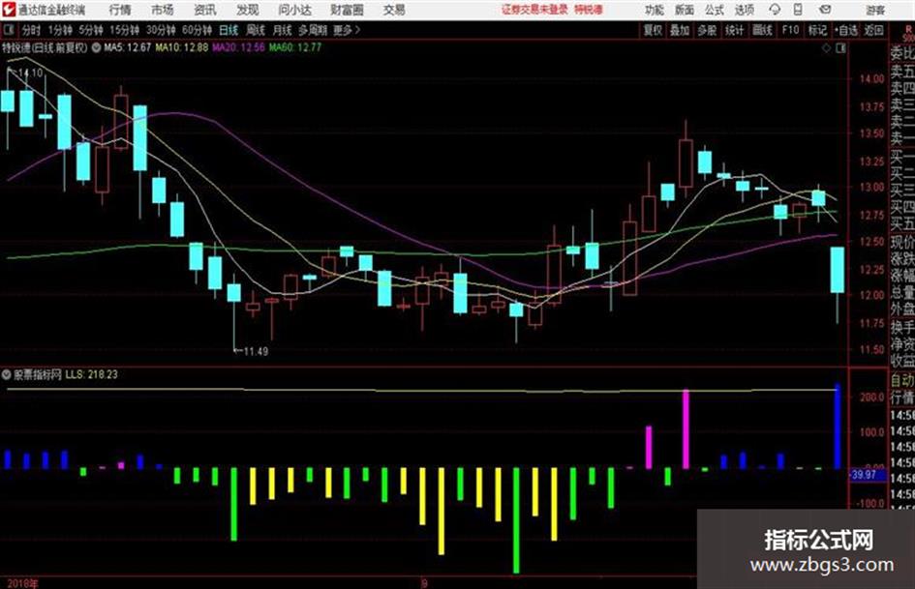Toggle the left sidebar panel icon
Image resolution: width=915 pixels, height=589 pixels.
click(9, 30)
